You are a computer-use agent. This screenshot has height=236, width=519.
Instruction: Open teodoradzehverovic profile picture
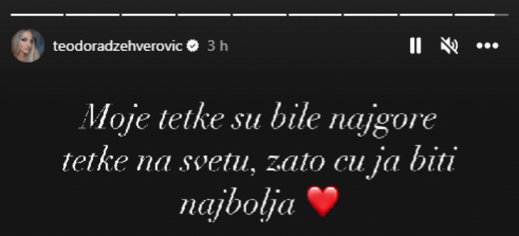[28, 46]
